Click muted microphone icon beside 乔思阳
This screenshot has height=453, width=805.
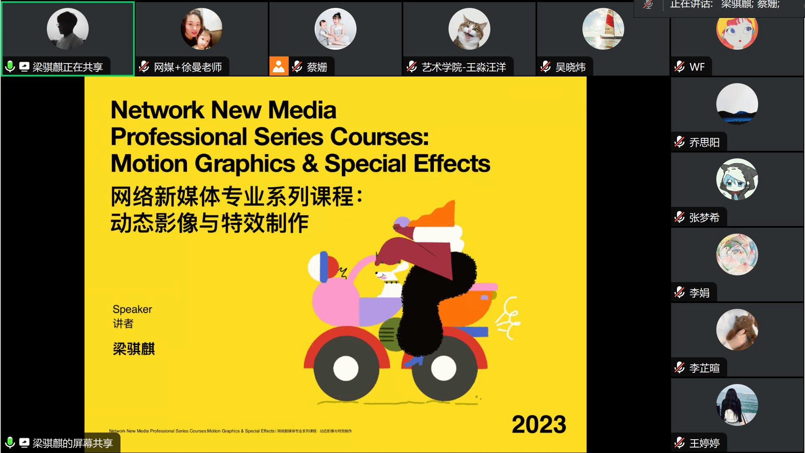(x=680, y=142)
